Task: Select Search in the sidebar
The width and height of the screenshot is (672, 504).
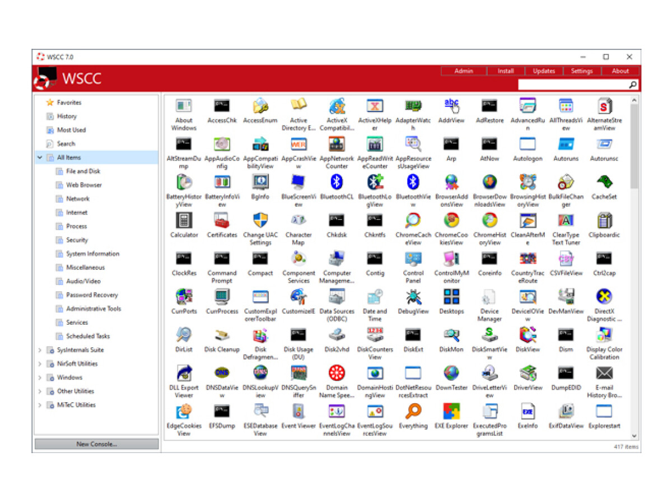Action: (66, 144)
